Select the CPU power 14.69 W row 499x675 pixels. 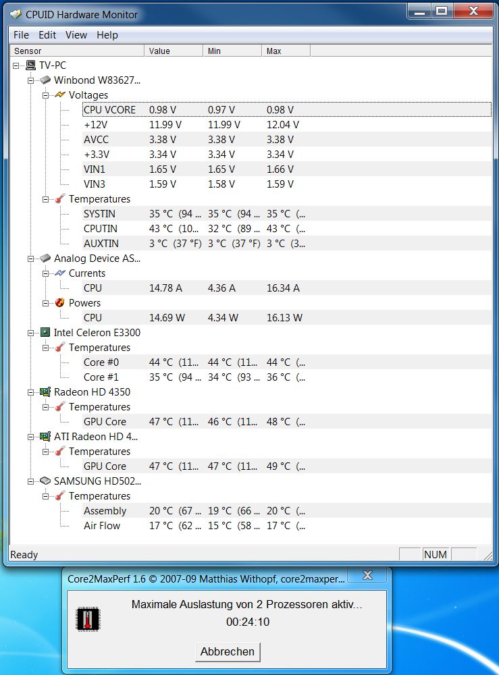pyautogui.click(x=287, y=318)
